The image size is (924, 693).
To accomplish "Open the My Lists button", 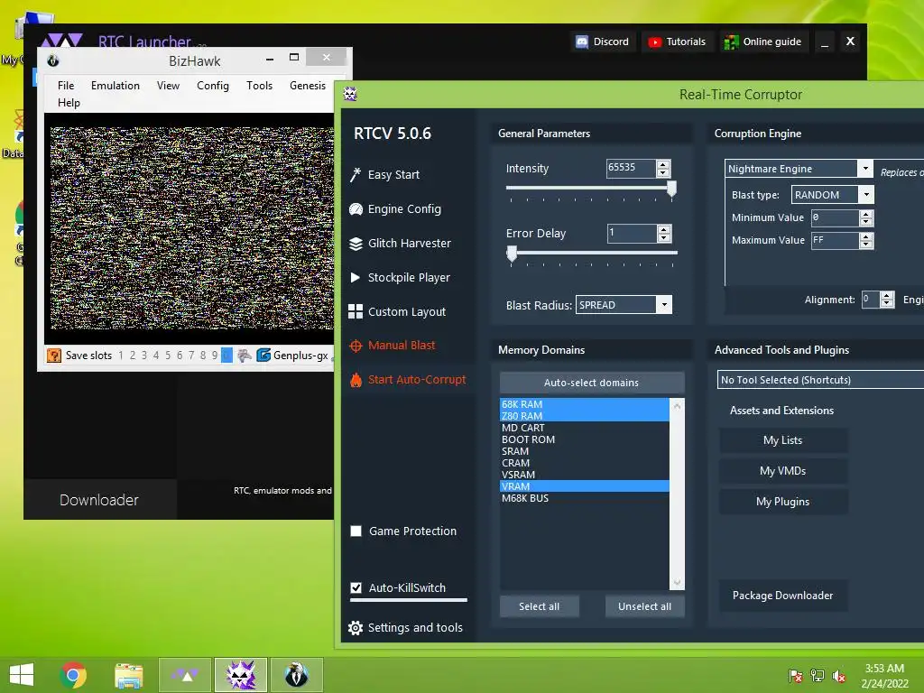I will (x=783, y=440).
